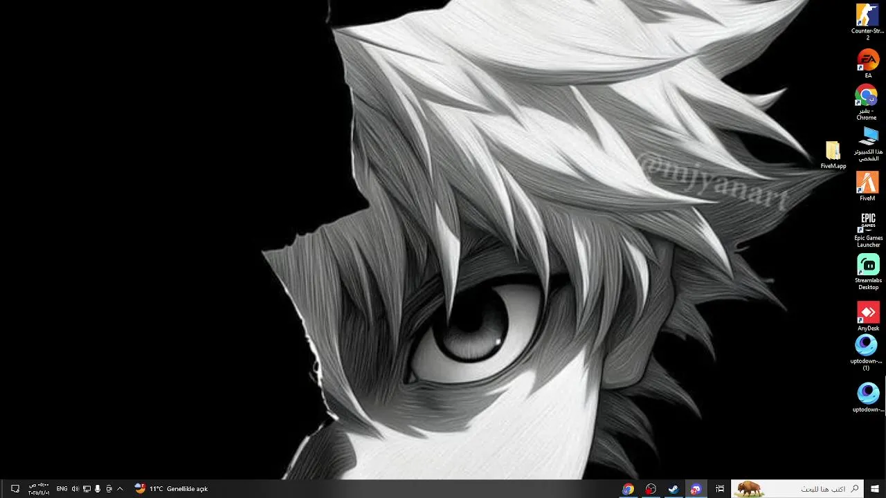Open the Counter-Strike 2 desktop shortcut
886x498 pixels.
pos(867,21)
